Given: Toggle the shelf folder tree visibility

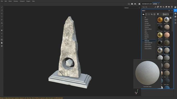Looking at the screenshot, I should pyautogui.click(x=143, y=14).
